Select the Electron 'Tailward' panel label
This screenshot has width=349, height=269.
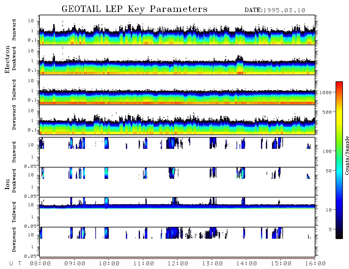[x=14, y=90]
